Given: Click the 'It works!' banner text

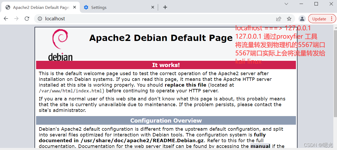Looking at the screenshot, I should click(x=166, y=65).
